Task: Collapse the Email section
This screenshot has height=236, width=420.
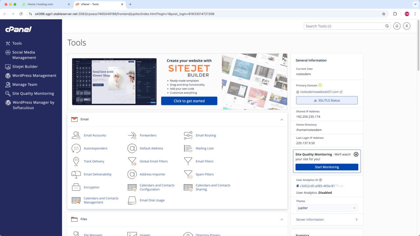Action: click(282, 120)
